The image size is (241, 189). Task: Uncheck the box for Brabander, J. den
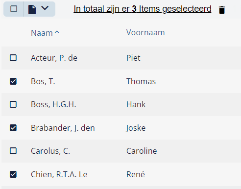[x=13, y=128]
